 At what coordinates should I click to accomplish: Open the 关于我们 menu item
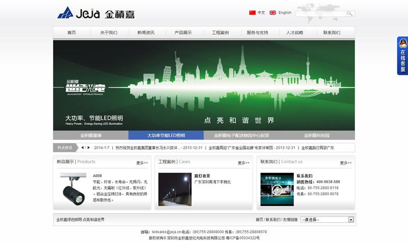109,33
